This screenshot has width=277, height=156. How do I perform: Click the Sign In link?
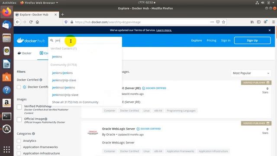pos(226,40)
